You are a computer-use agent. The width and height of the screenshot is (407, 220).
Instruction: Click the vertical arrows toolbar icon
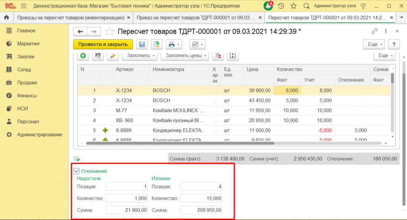coord(233,55)
